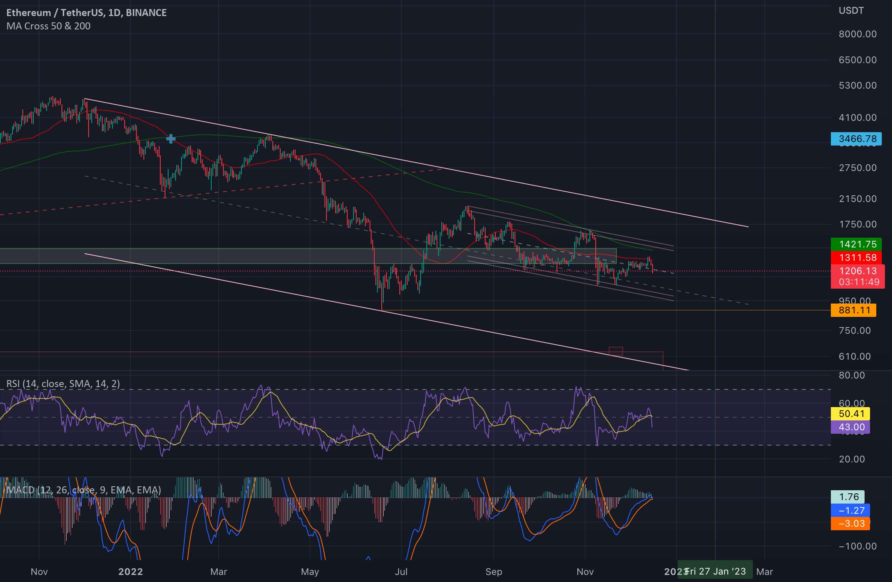The height and width of the screenshot is (582, 892).
Task: Click the orange signal value −3.03
Action: (x=850, y=524)
